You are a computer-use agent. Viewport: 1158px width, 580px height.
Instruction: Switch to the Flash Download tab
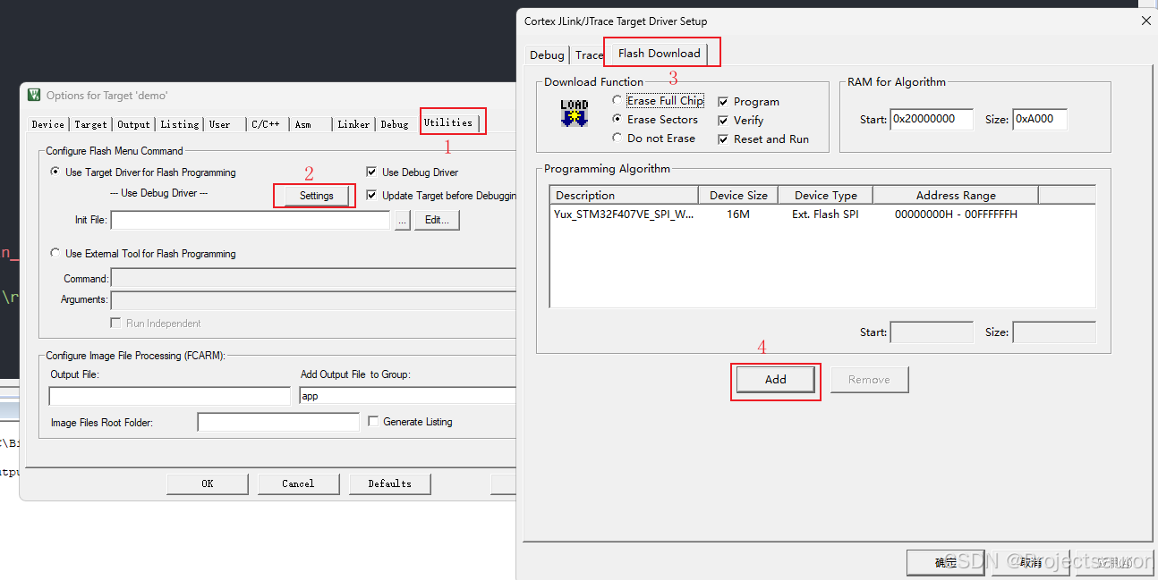point(659,54)
